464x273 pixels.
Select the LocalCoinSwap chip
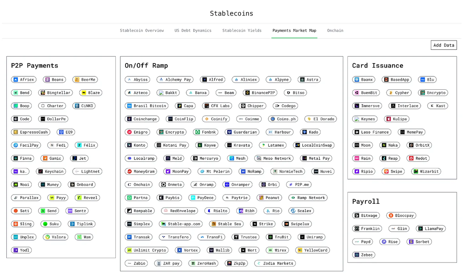(314, 145)
